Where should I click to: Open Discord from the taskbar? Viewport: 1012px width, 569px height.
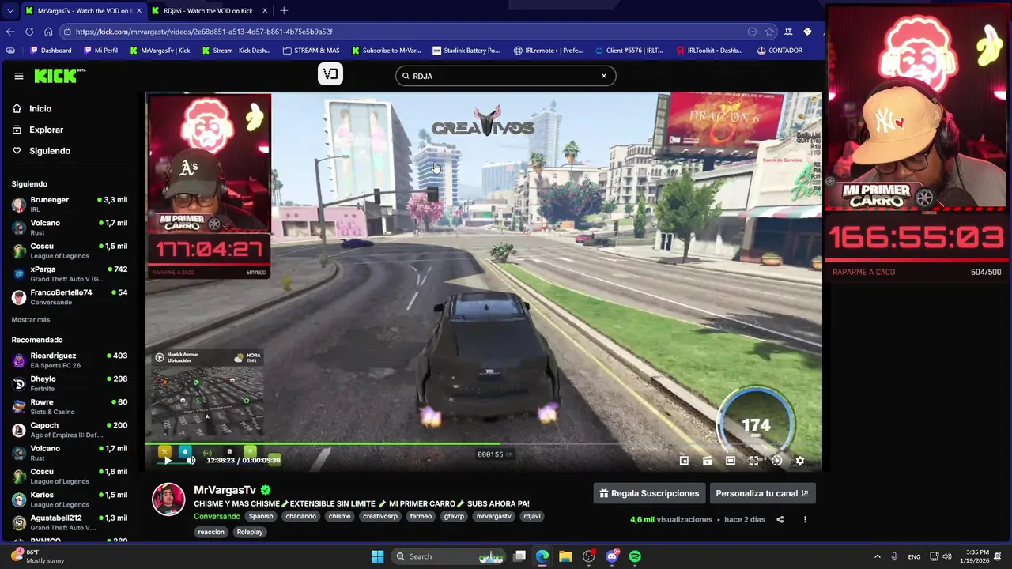[x=612, y=556]
